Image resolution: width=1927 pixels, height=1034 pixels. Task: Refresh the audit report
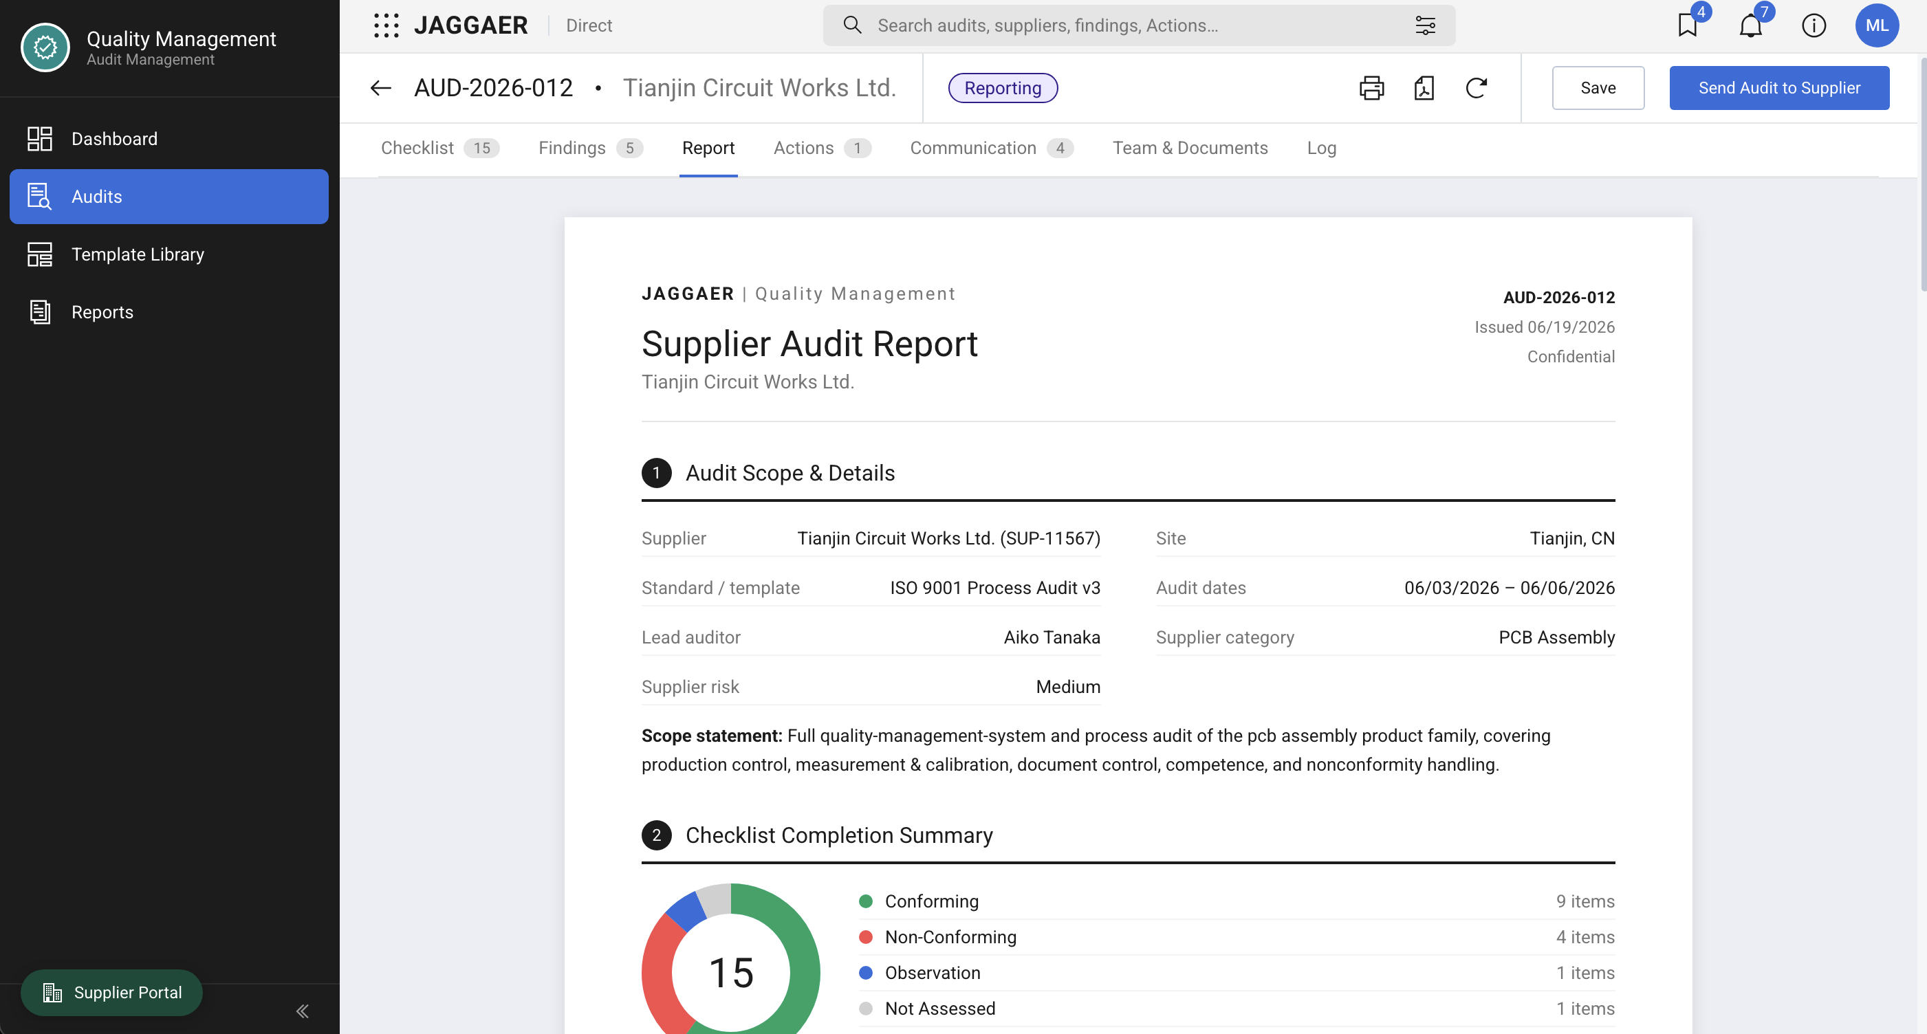[1476, 88]
